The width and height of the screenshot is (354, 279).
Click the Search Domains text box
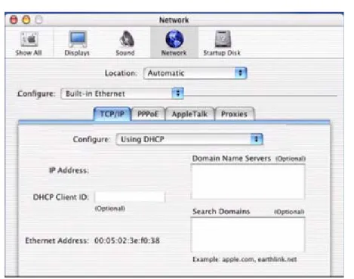pos(248,234)
